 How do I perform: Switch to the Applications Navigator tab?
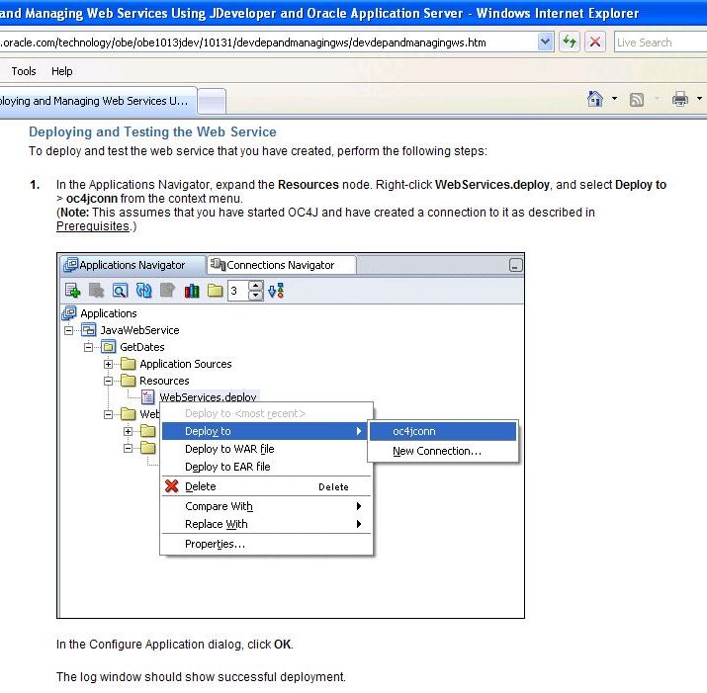click(x=133, y=265)
